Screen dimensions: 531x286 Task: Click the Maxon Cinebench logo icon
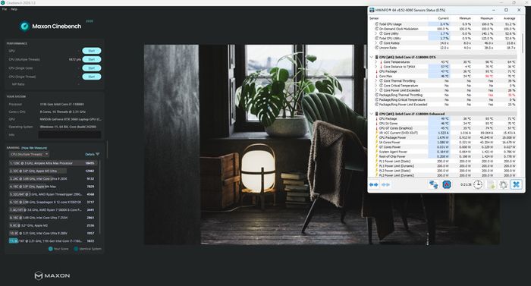(x=24, y=26)
